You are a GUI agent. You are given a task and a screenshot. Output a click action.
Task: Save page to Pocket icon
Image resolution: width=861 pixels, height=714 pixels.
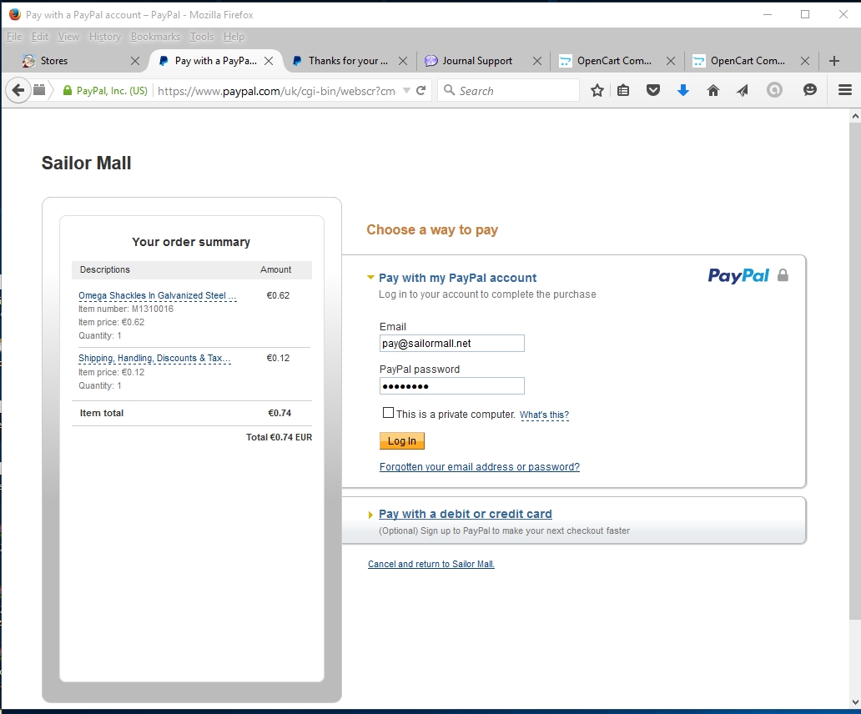click(653, 91)
